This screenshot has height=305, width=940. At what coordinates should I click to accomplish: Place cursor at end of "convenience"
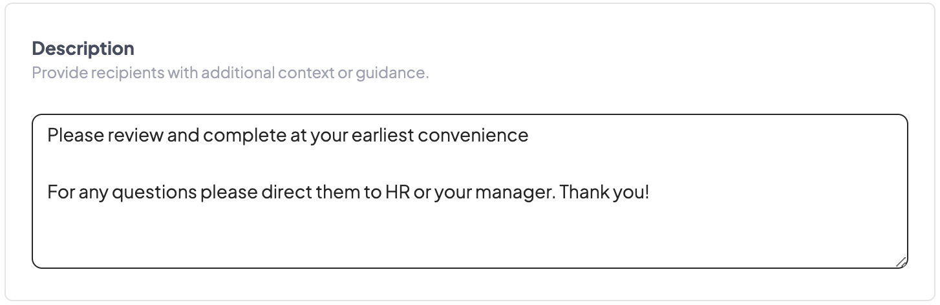click(x=529, y=135)
